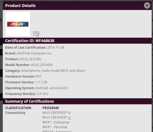The image size is (153, 132).
Task: Click the ASUS logo thumbnail
Action: tap(18, 24)
